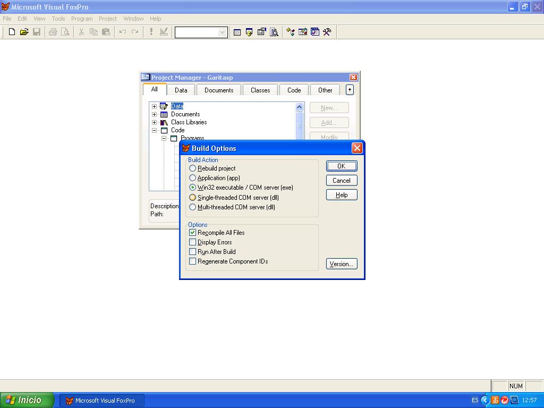Confirm Build Options with OK

(342, 166)
